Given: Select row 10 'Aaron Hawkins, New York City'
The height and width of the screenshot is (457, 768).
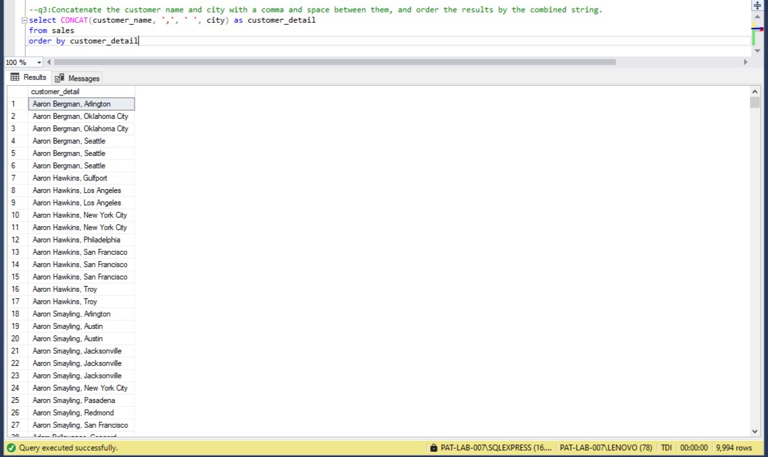Looking at the screenshot, I should pos(81,215).
